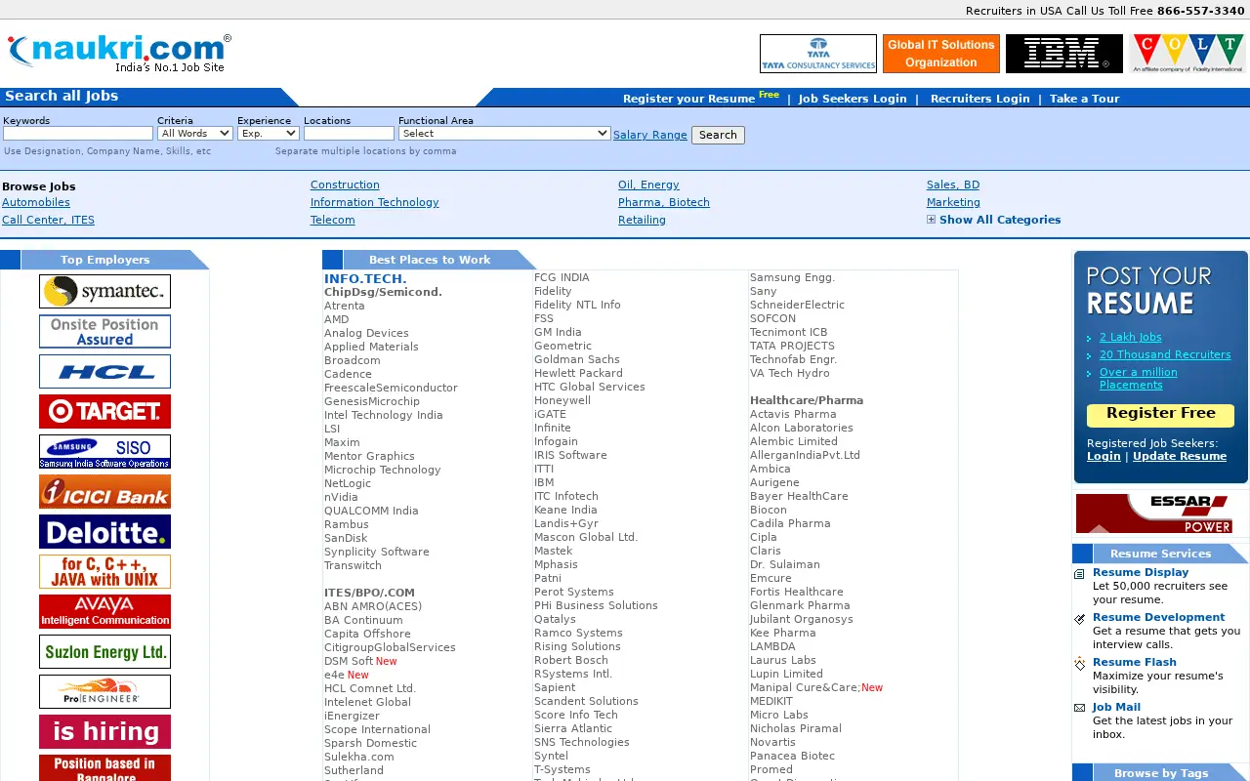Open the Tata Consultancy Services banner
The height and width of the screenshot is (781, 1250).
point(818,54)
